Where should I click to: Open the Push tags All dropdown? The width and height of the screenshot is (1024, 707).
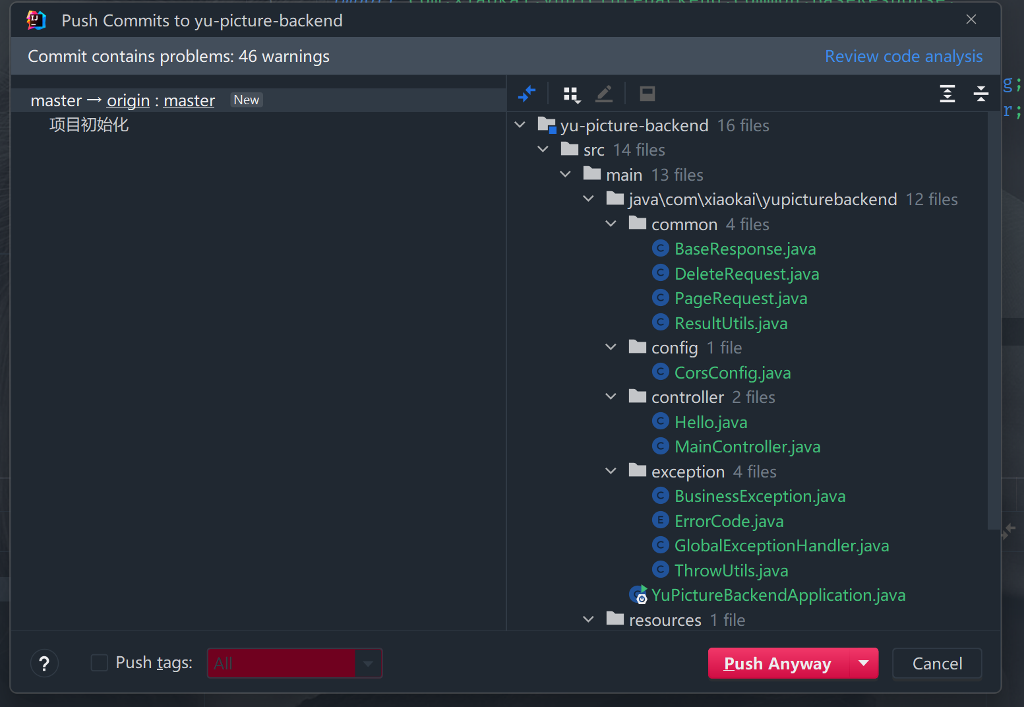(368, 663)
